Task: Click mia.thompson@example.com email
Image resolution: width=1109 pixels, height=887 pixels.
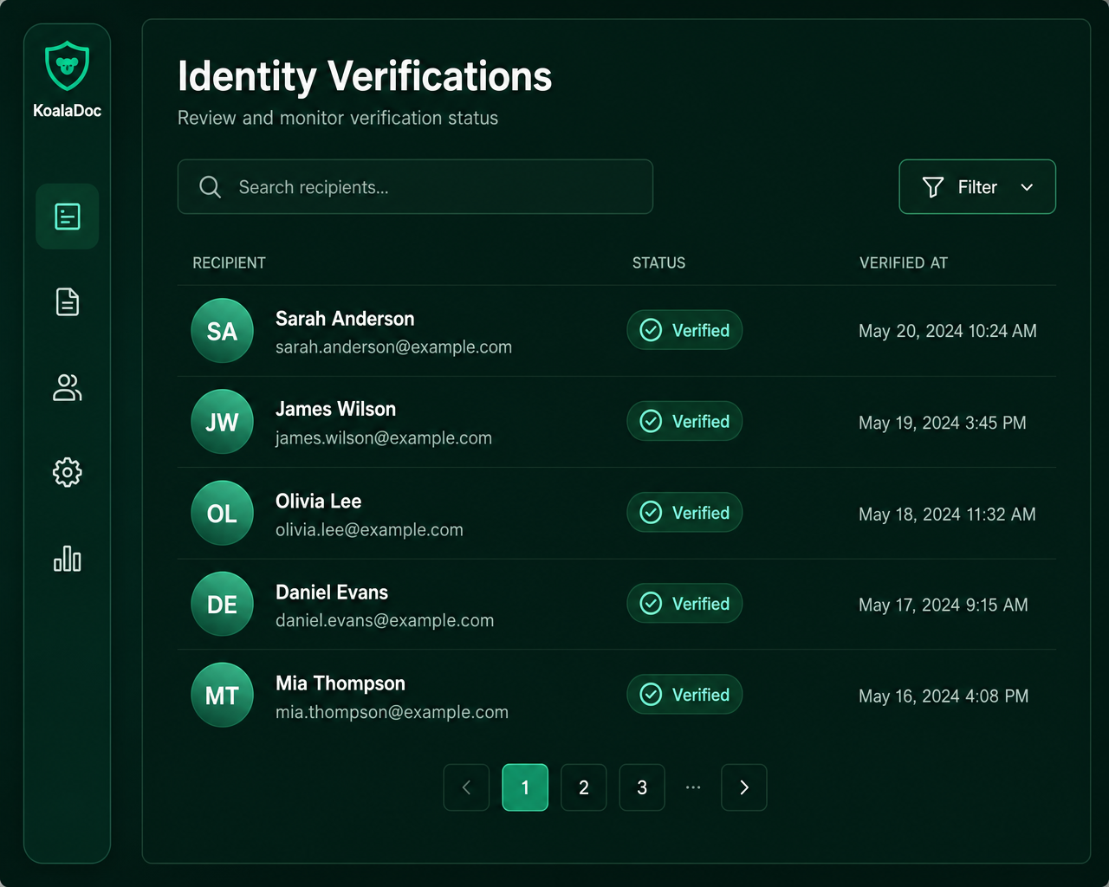Action: [392, 712]
